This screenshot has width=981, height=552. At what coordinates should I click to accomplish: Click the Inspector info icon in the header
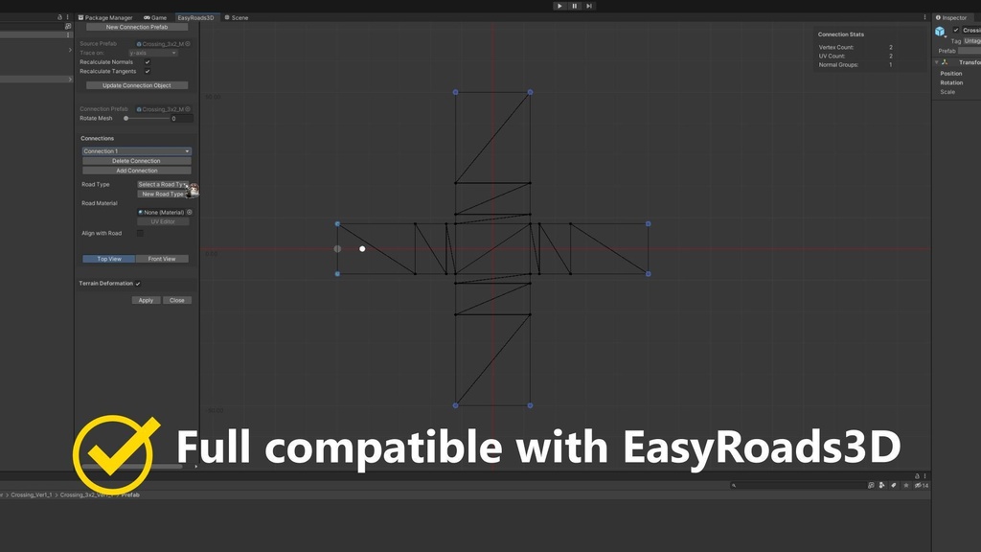pyautogui.click(x=938, y=17)
